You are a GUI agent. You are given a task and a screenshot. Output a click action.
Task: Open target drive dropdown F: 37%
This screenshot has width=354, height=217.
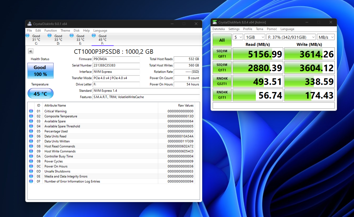point(291,37)
